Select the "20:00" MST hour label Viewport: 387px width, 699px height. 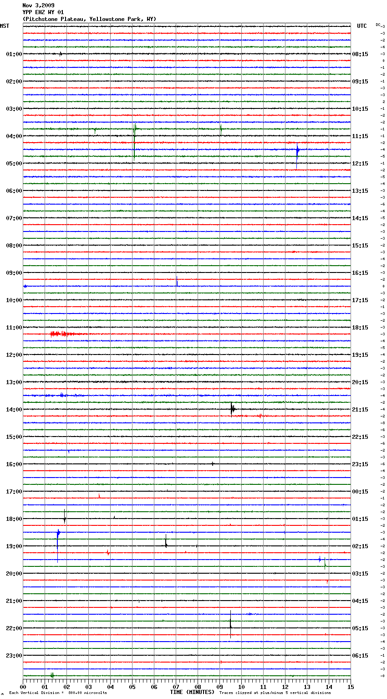click(14, 574)
